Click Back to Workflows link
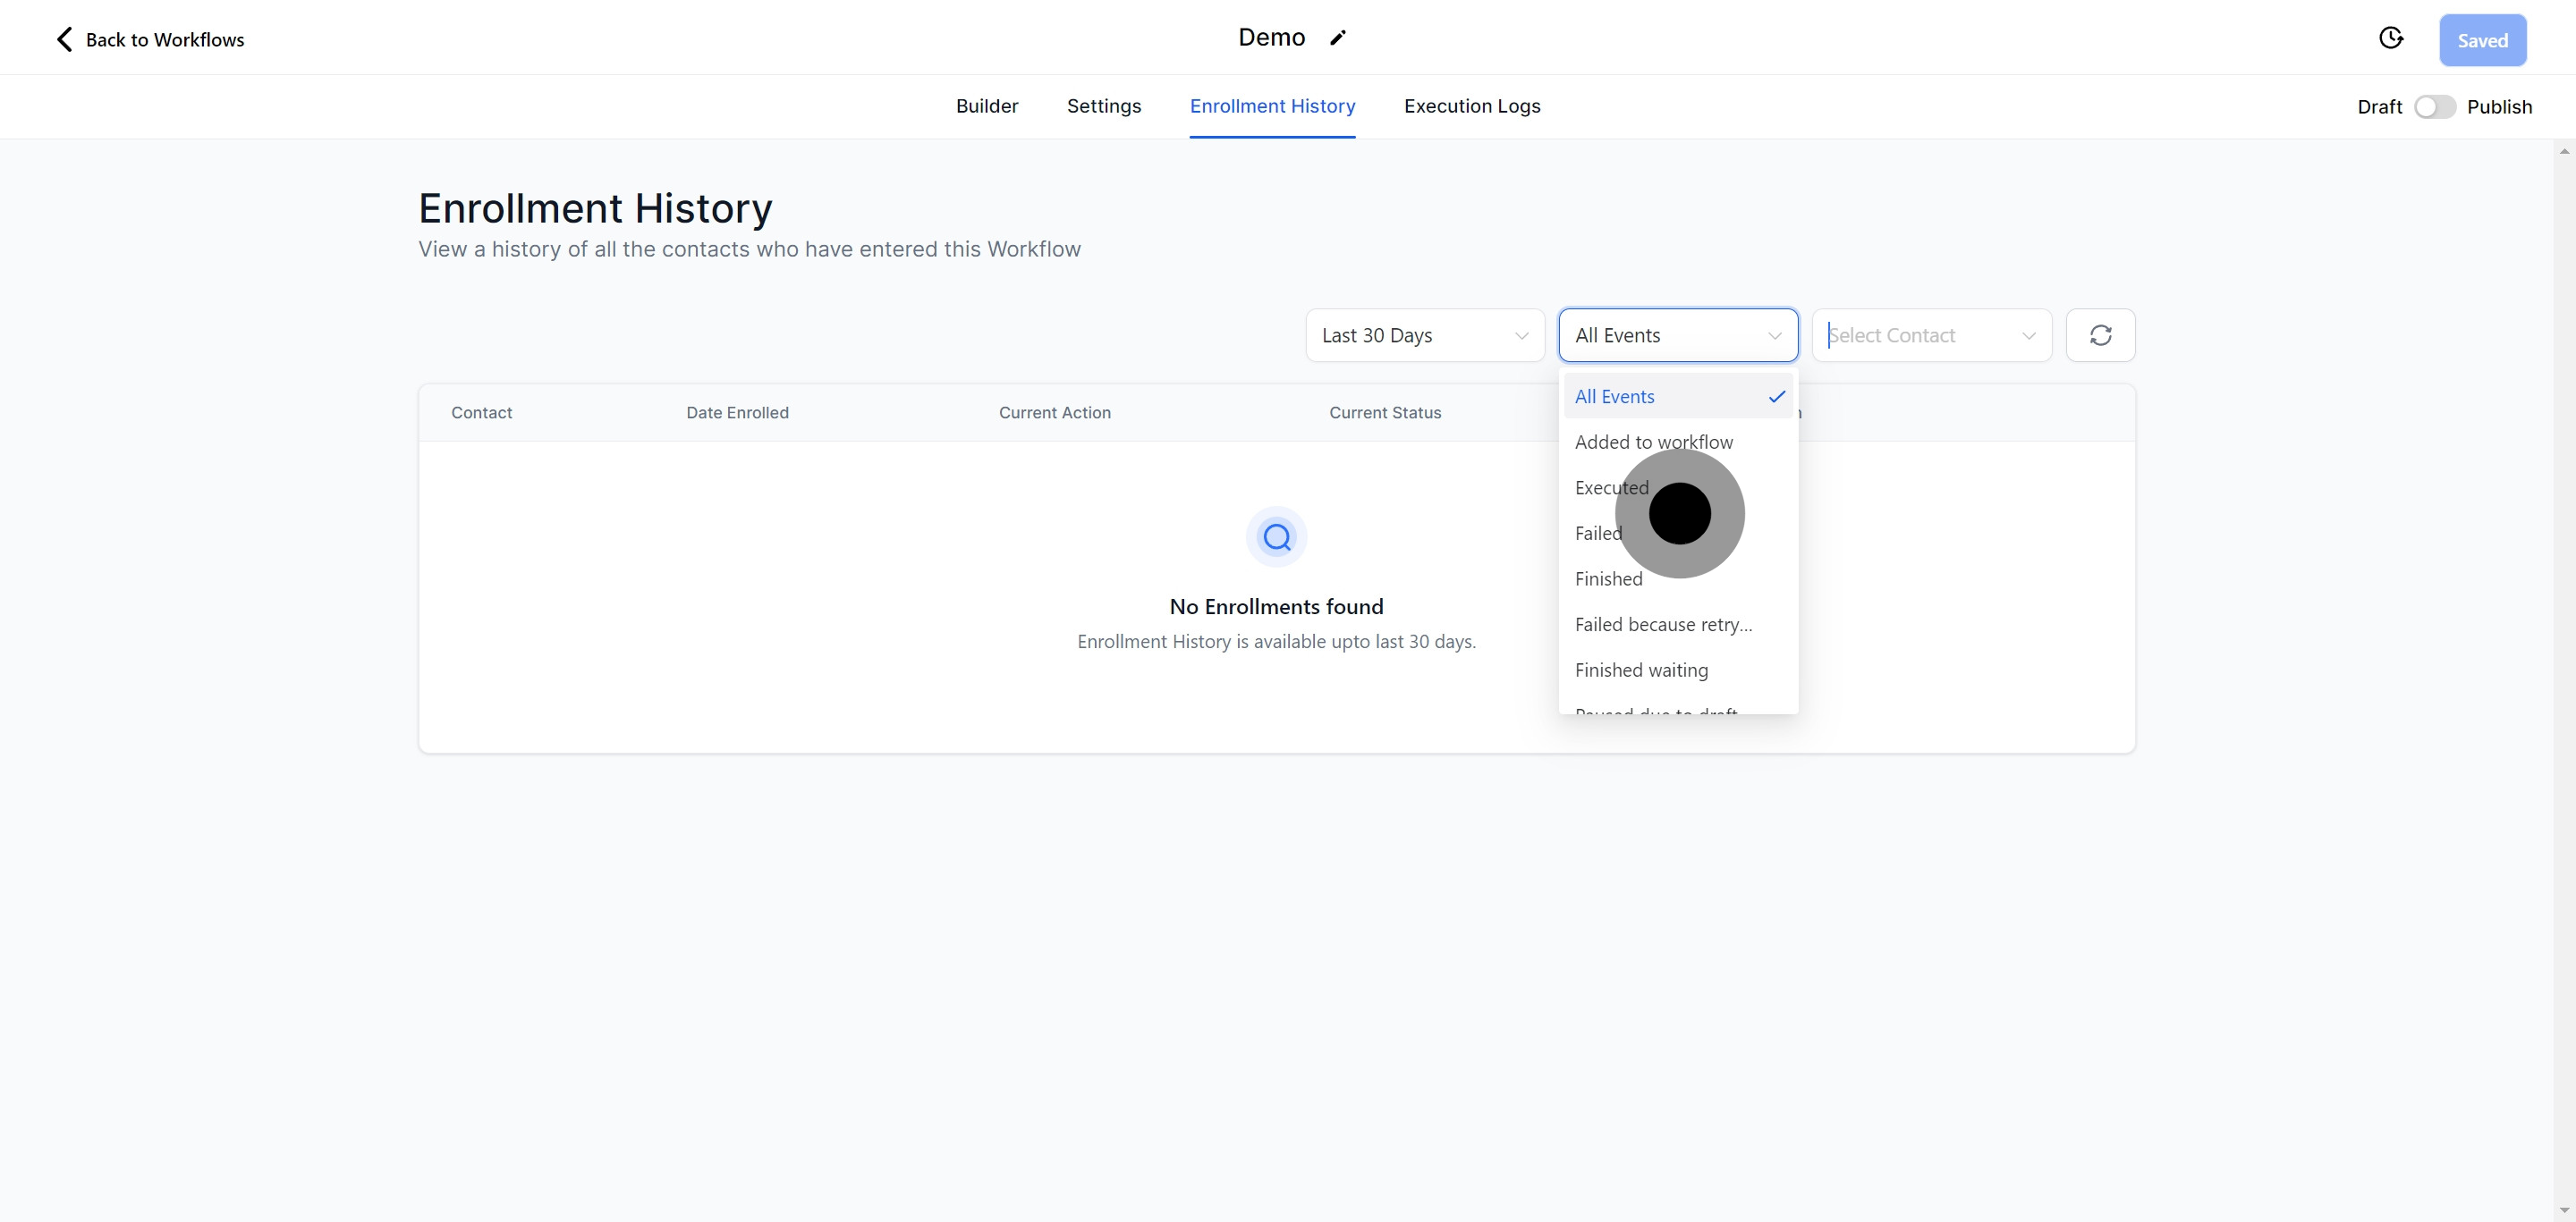 [164, 40]
